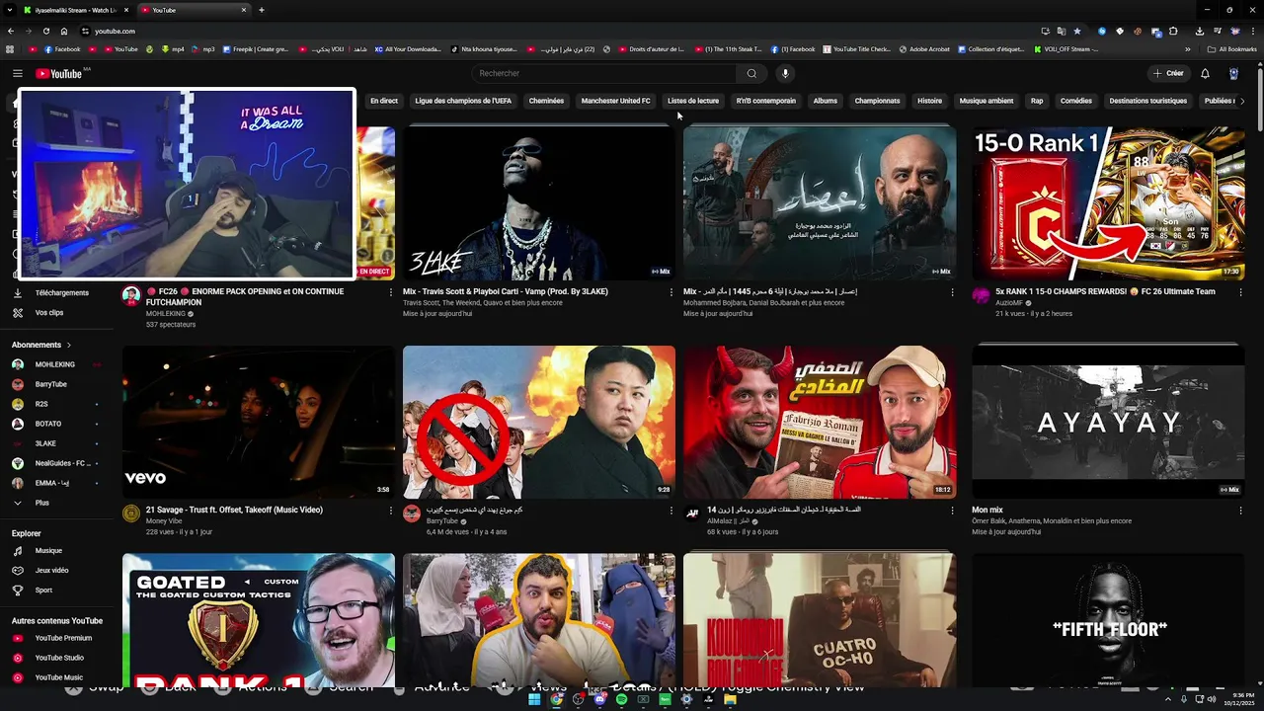Viewport: 1264px width, 711px height.
Task: Start voice search with the microphone icon
Action: [785, 73]
